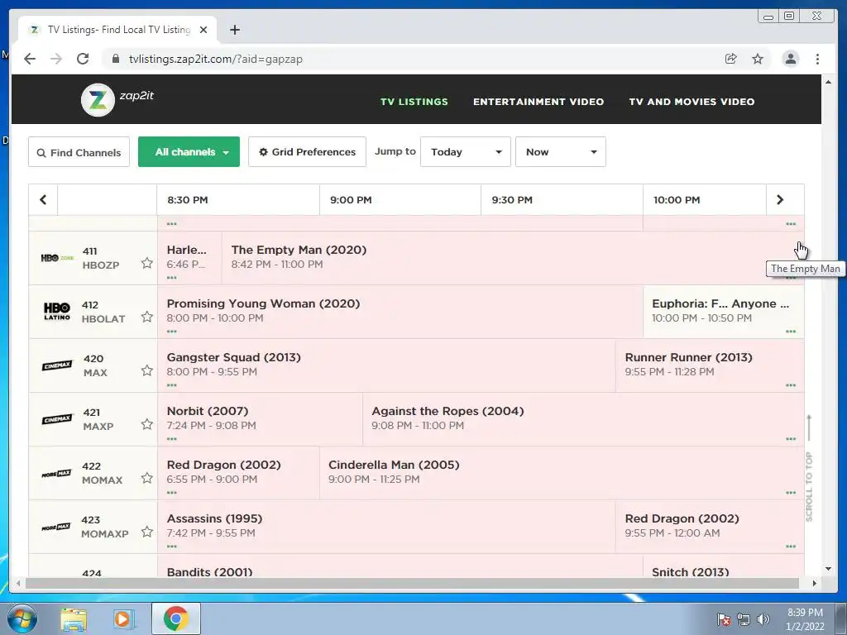This screenshot has height=635, width=847.
Task: Open Windows Media Player from taskbar
Action: (x=122, y=618)
